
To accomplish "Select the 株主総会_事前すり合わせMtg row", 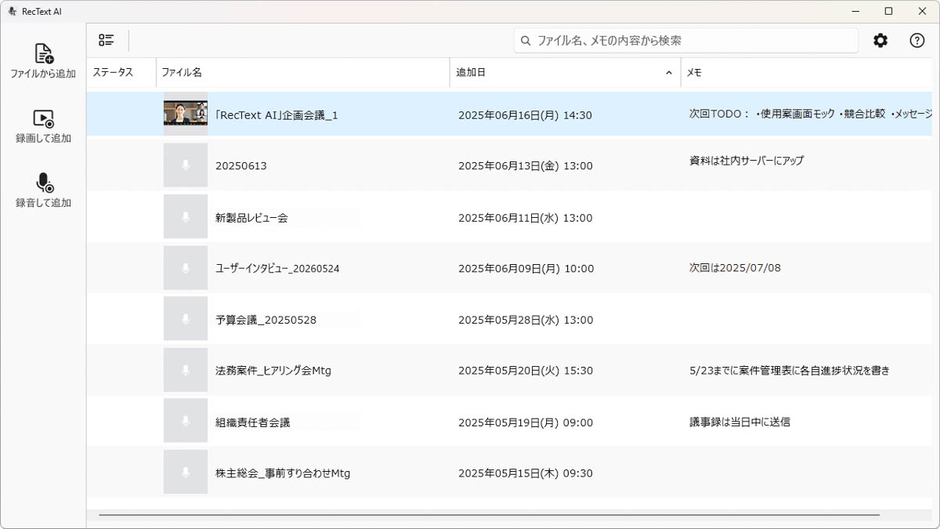I will (x=513, y=473).
